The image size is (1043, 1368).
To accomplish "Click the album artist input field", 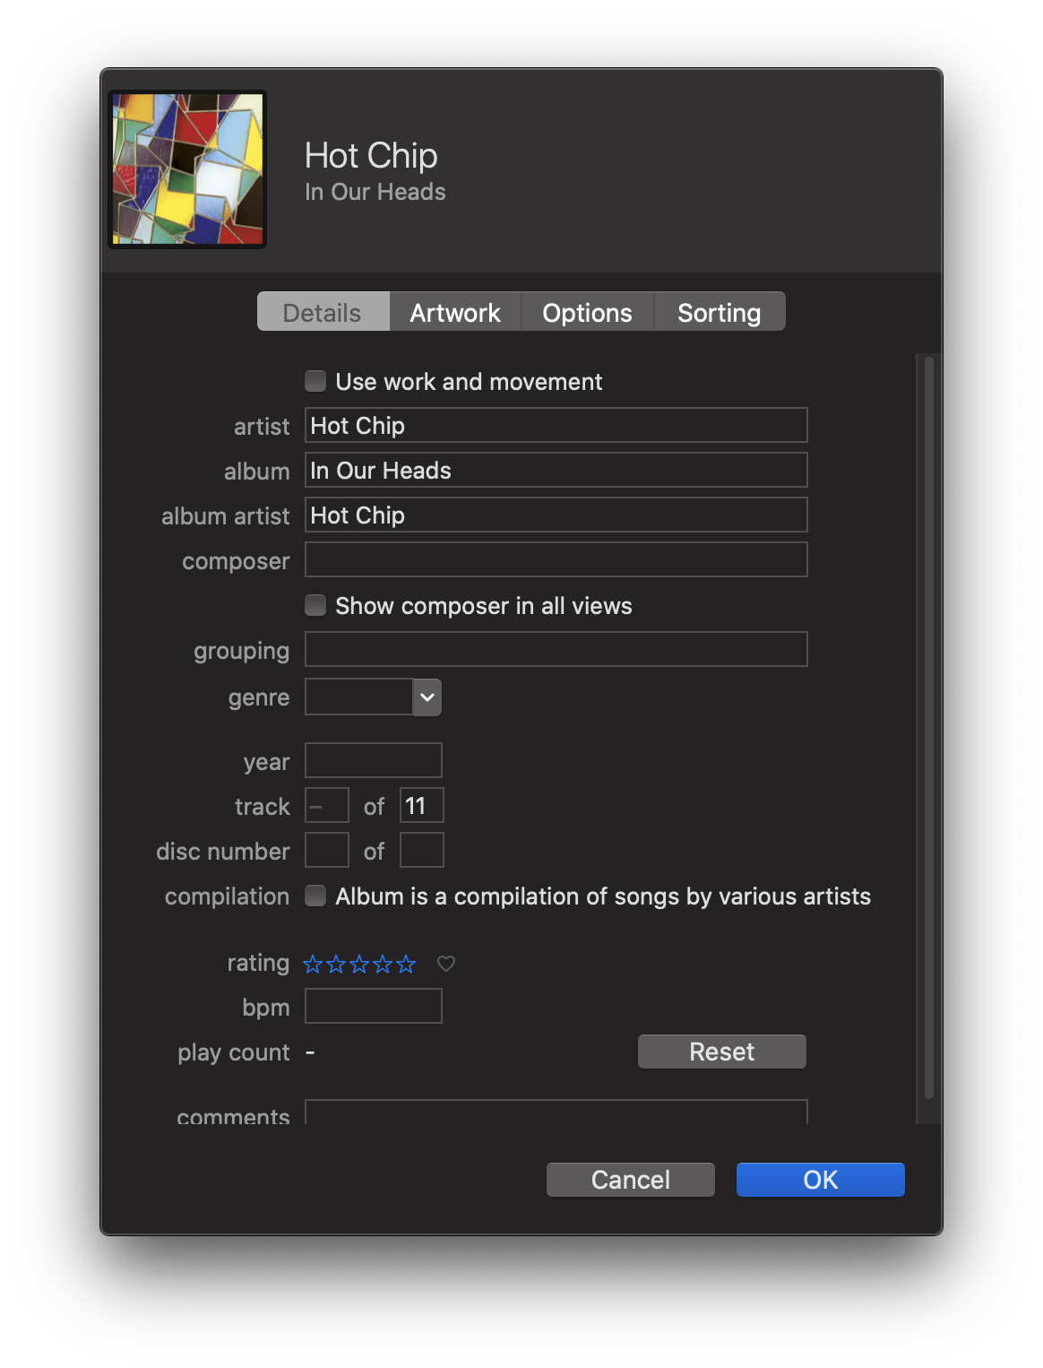I will pyautogui.click(x=556, y=515).
